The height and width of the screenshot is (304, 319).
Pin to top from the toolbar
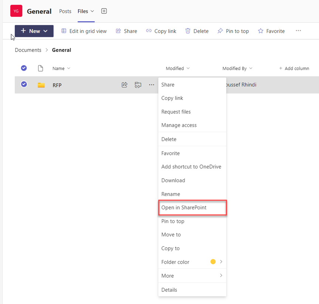click(233, 31)
